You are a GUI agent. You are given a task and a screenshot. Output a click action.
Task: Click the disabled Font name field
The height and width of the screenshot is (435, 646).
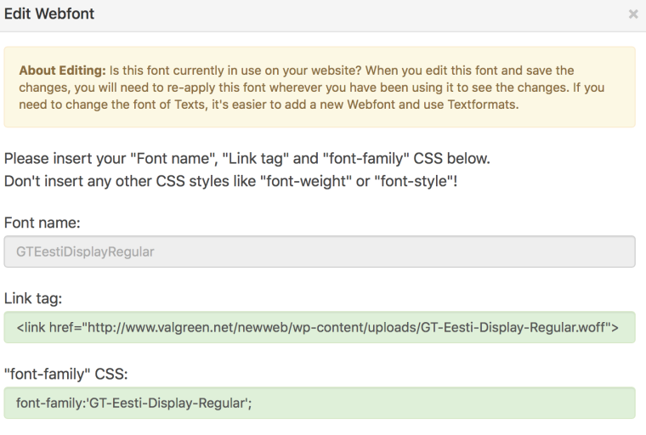319,251
